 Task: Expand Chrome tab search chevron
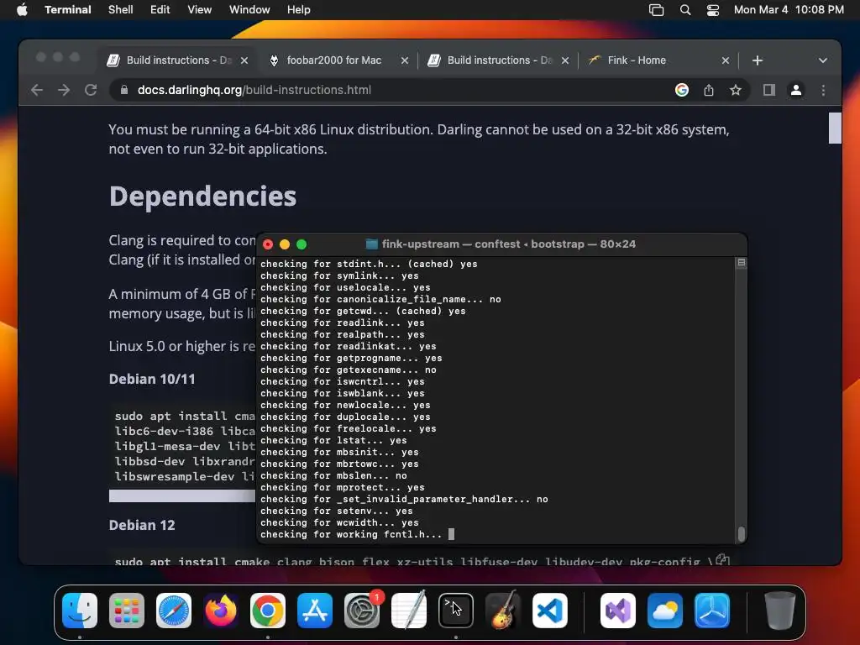823,60
